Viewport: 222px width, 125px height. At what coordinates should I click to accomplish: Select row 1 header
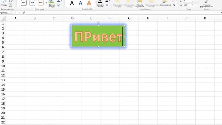3,24
